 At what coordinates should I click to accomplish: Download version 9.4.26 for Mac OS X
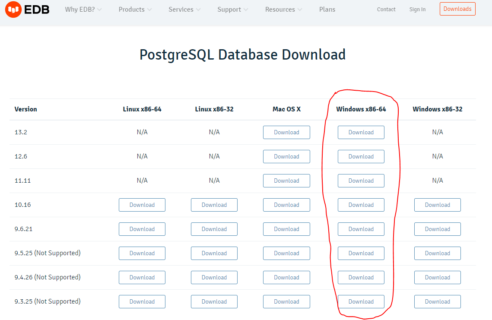pyautogui.click(x=286, y=277)
